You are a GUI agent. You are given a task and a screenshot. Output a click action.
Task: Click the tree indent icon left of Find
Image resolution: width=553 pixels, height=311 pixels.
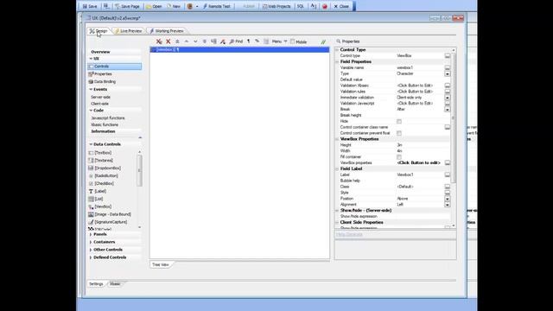click(213, 41)
